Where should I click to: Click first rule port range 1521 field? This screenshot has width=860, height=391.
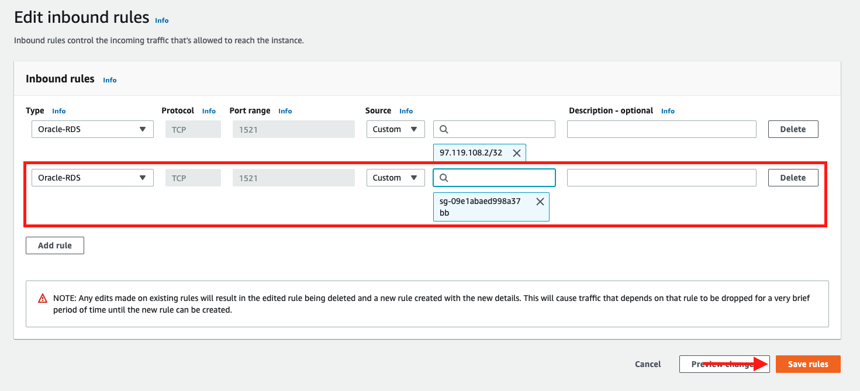293,129
